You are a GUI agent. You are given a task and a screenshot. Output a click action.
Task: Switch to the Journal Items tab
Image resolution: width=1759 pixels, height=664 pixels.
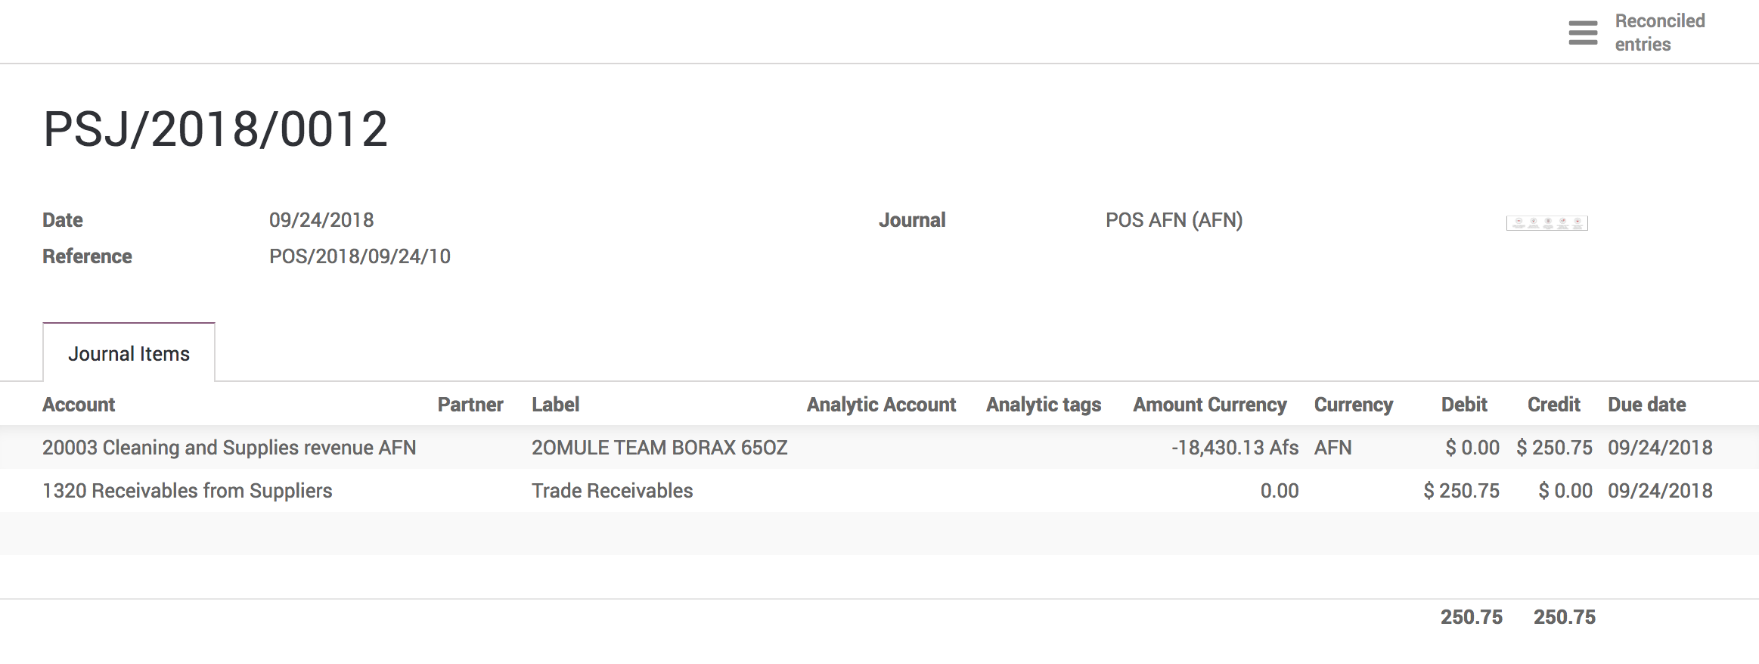click(x=129, y=353)
